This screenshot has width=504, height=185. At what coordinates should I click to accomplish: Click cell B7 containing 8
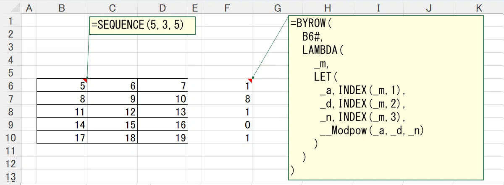(x=62, y=99)
